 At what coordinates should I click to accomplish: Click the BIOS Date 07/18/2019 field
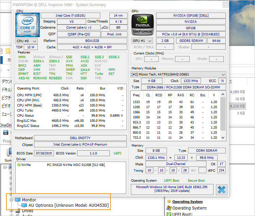[x=44, y=153]
